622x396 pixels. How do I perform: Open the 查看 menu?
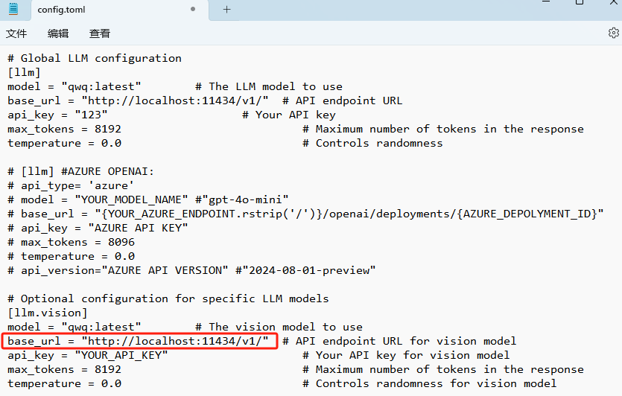coord(100,33)
